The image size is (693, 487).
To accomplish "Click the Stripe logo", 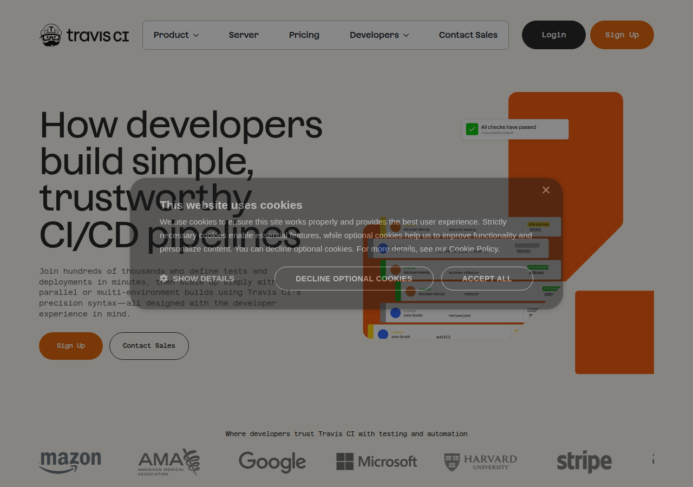I will [x=584, y=462].
